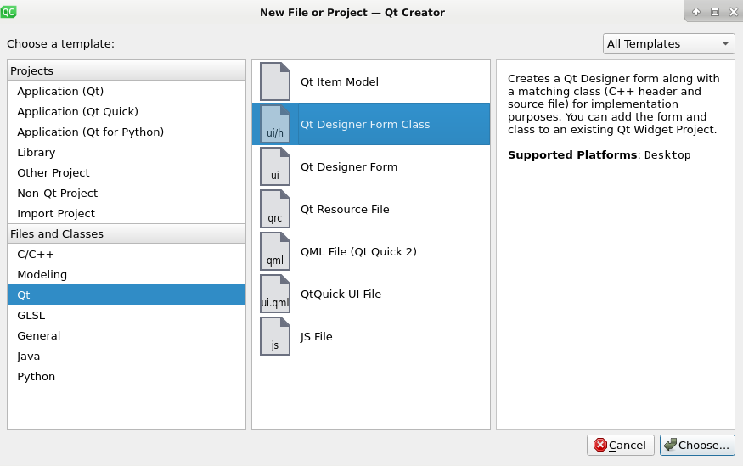Select the JS File template label

pos(316,336)
